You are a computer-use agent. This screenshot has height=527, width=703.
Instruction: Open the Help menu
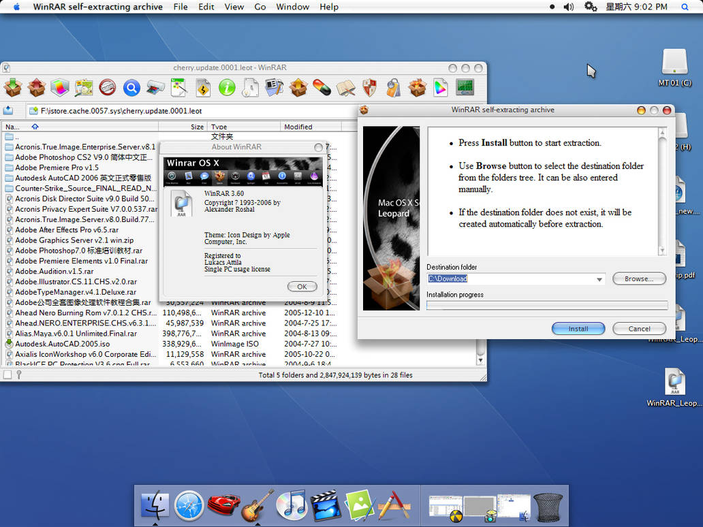pyautogui.click(x=329, y=7)
